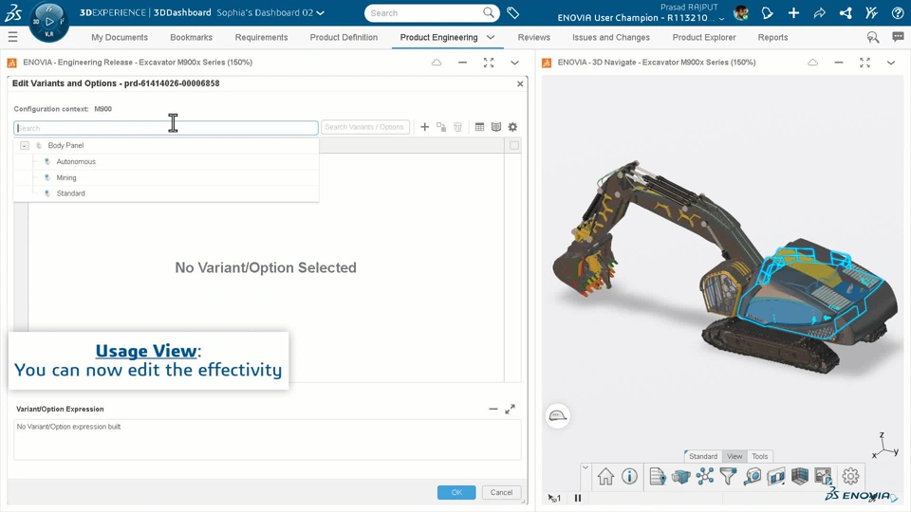Screen dimensions: 911x512
Task: Select the Tools tab in 3D toolbar
Action: (x=760, y=456)
